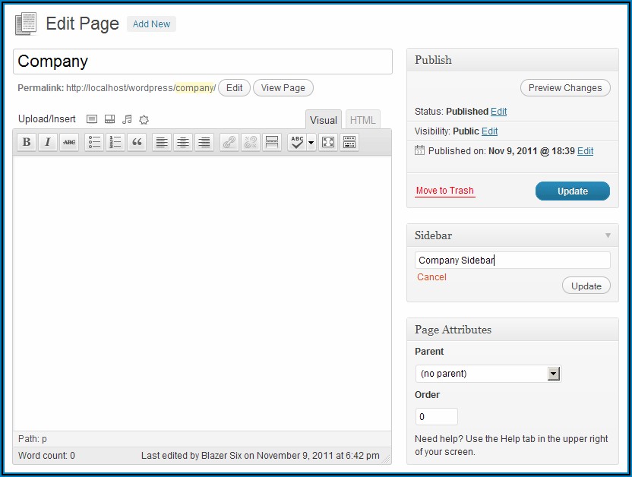
Task: Show the kitchen sink toolbar row
Action: tap(349, 142)
